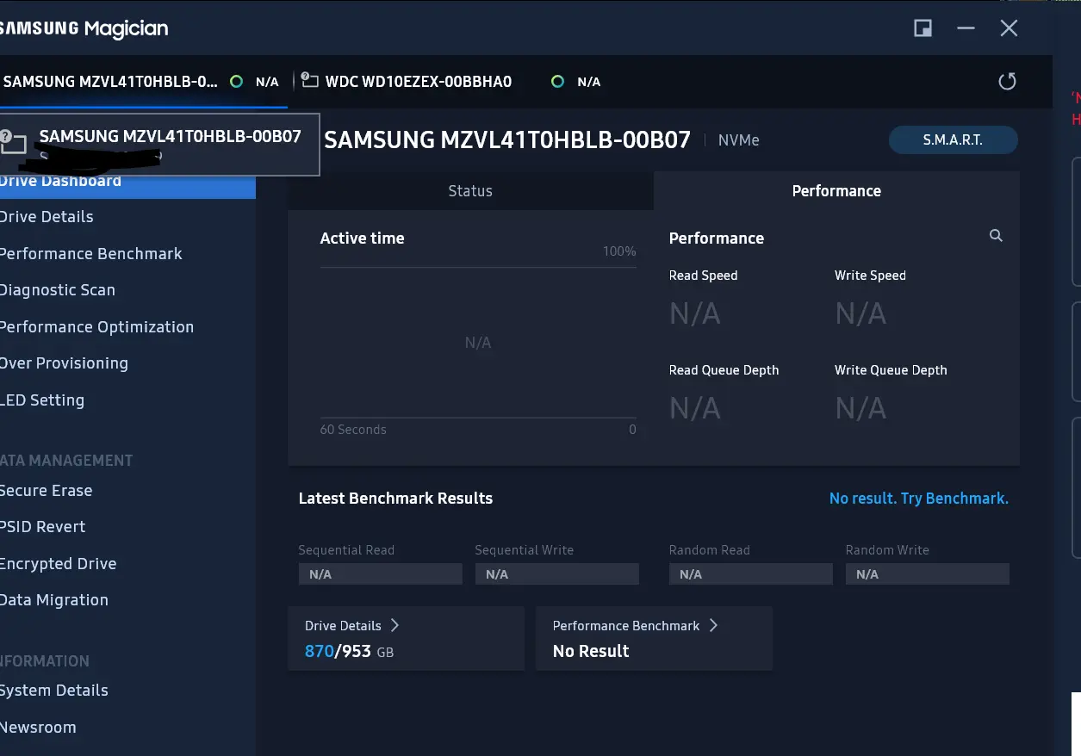The image size is (1081, 756).
Task: Click the '60 Seconds' graph axis label
Action: (x=353, y=430)
